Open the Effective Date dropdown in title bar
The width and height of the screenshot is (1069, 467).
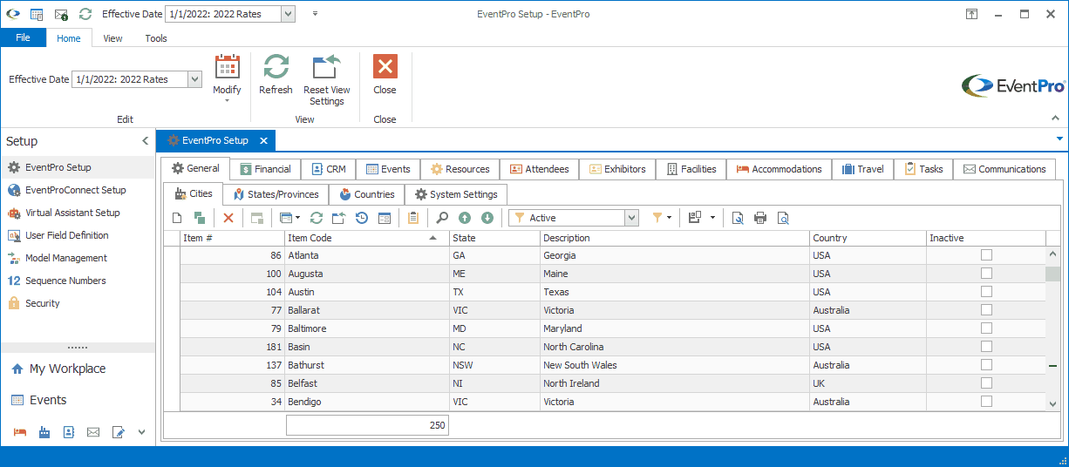pyautogui.click(x=288, y=14)
